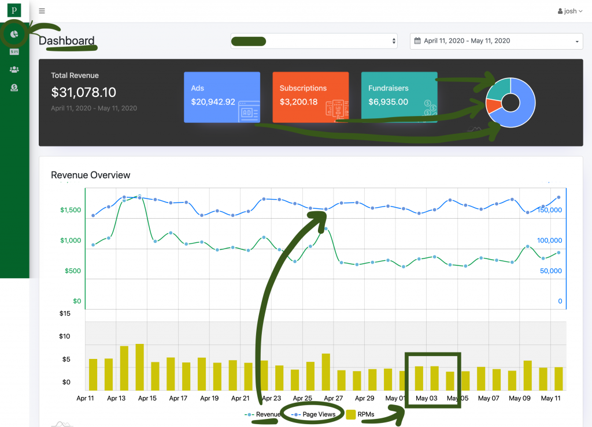Click the Apr 11 date axis label
This screenshot has width=592, height=427.
tap(86, 398)
